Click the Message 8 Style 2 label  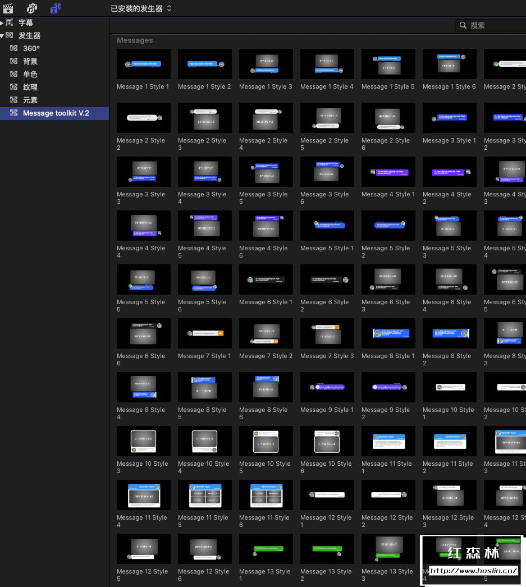[447, 359]
